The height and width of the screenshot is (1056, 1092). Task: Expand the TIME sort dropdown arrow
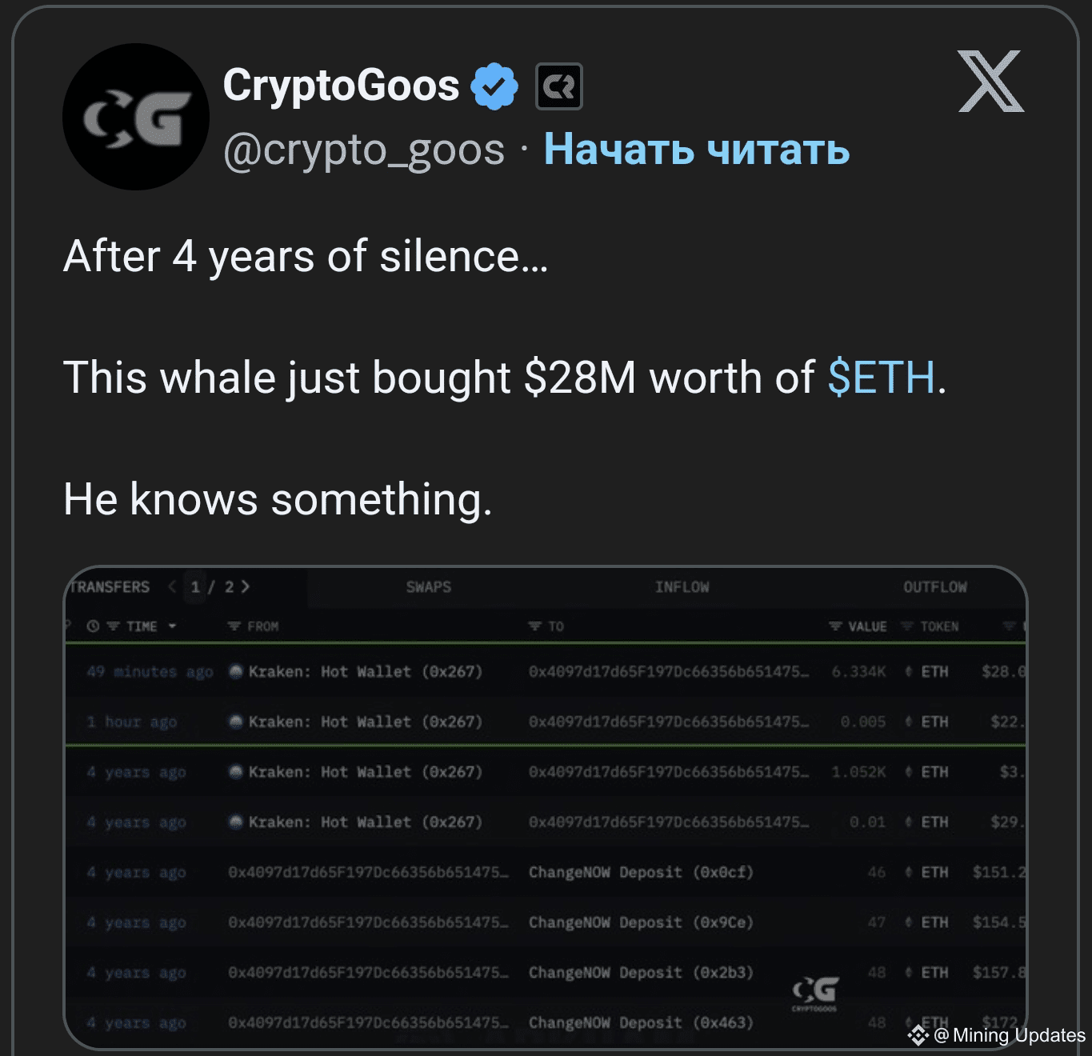tap(172, 626)
